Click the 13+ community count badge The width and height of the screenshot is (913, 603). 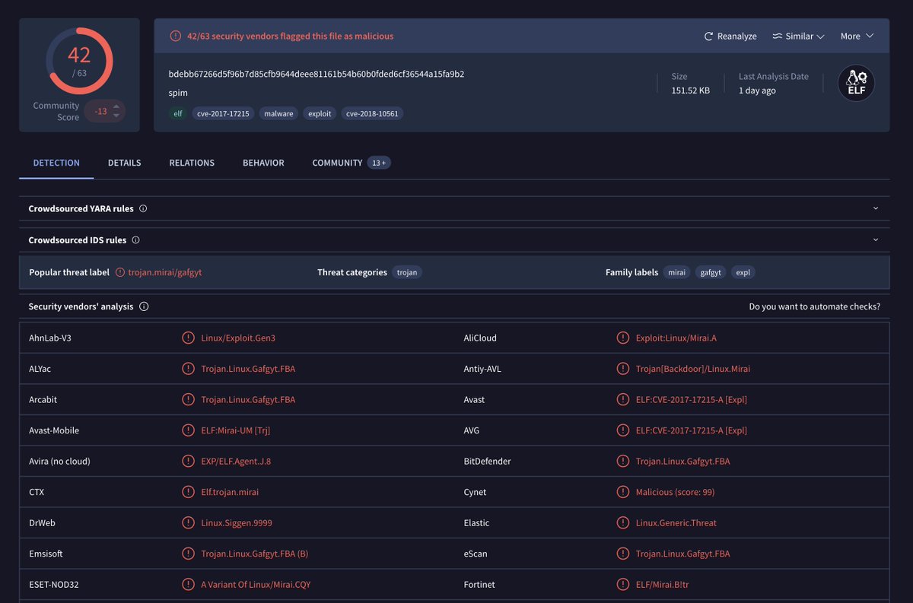[379, 163]
